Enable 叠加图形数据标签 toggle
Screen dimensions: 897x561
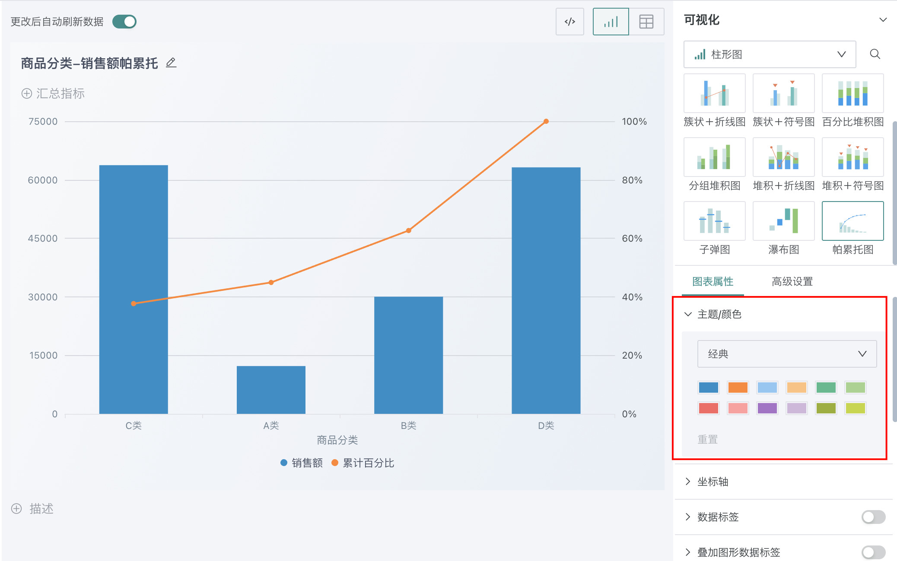click(x=873, y=552)
